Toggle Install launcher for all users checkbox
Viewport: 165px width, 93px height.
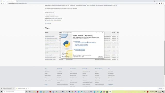click(x=73, y=55)
